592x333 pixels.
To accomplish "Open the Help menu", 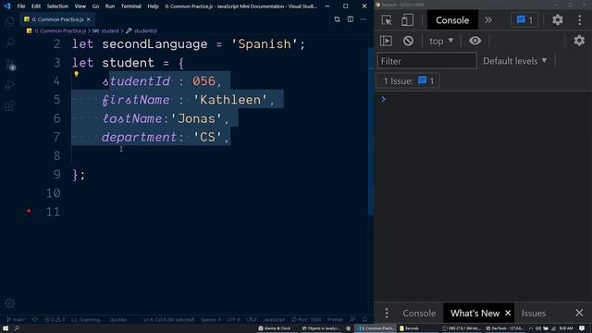I will pos(153,6).
